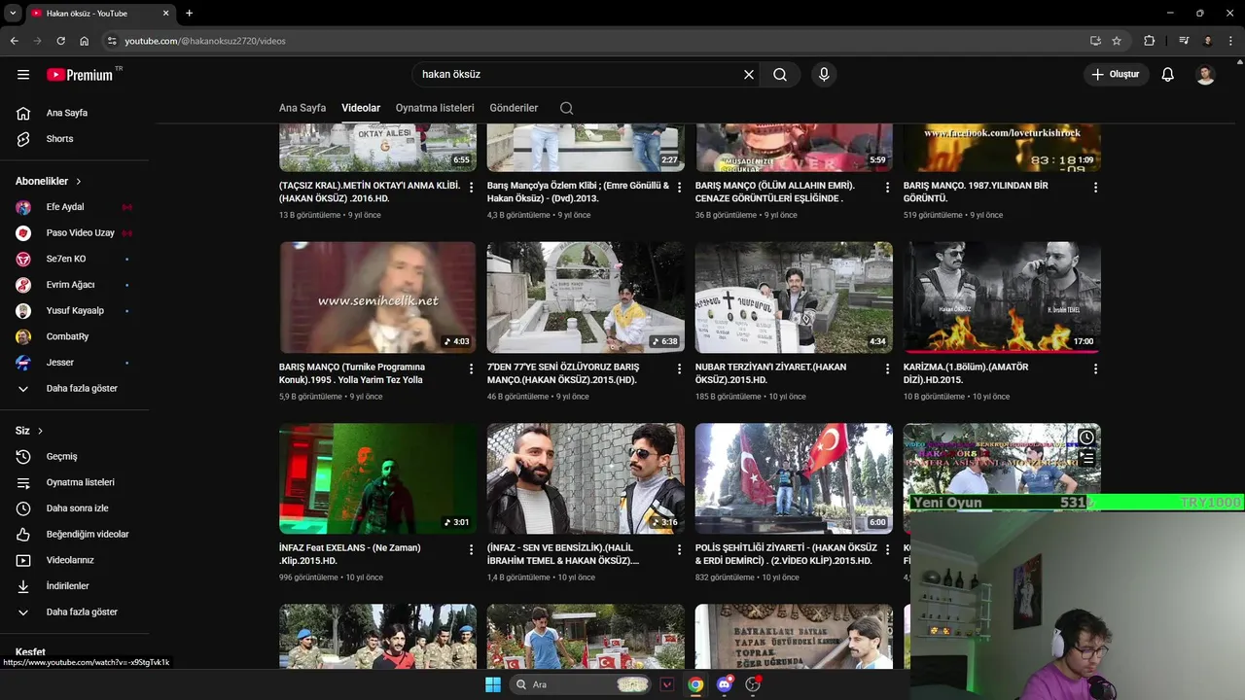The height and width of the screenshot is (700, 1245).
Task: Bookmark this page star icon
Action: 1117,41
